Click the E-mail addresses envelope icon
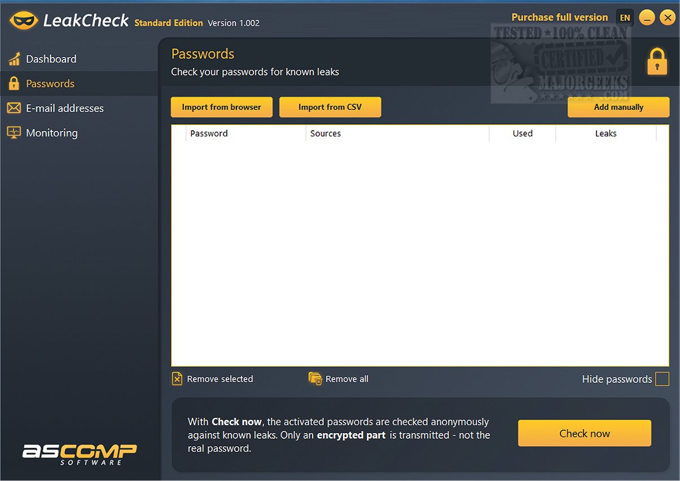 click(14, 108)
